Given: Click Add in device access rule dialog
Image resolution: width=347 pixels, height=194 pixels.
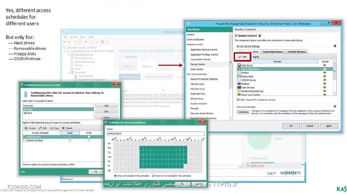Looking at the screenshot, I should tap(106, 106).
